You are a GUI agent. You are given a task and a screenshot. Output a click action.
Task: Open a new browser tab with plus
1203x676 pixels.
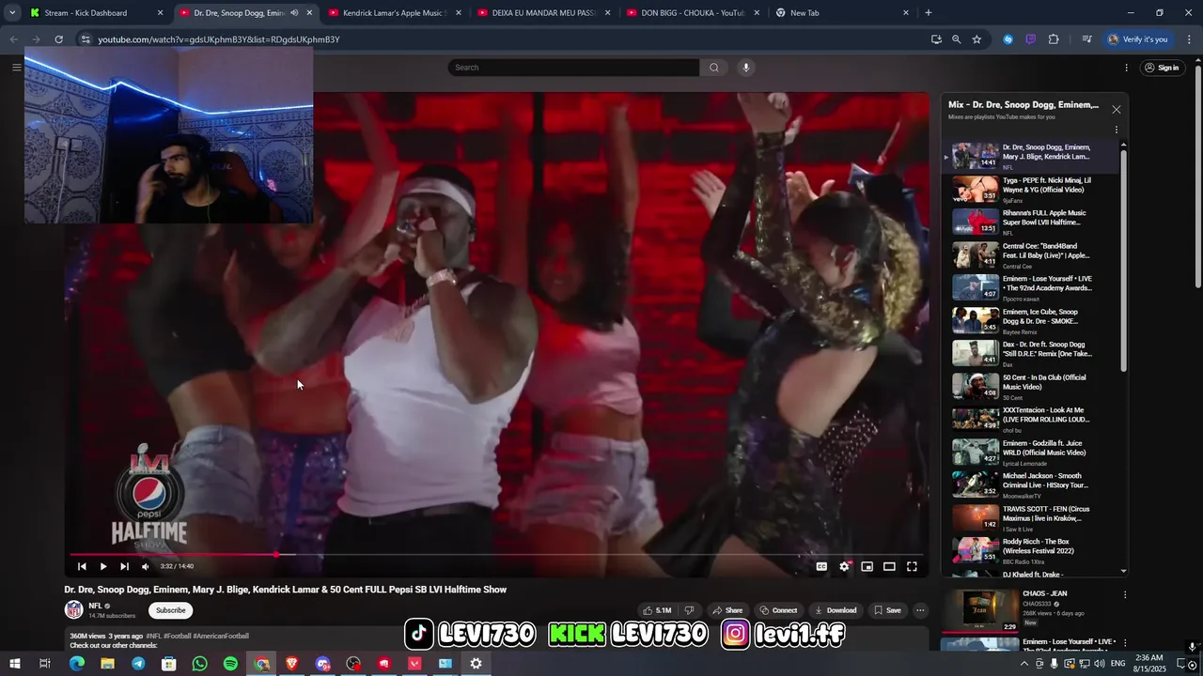(x=929, y=13)
